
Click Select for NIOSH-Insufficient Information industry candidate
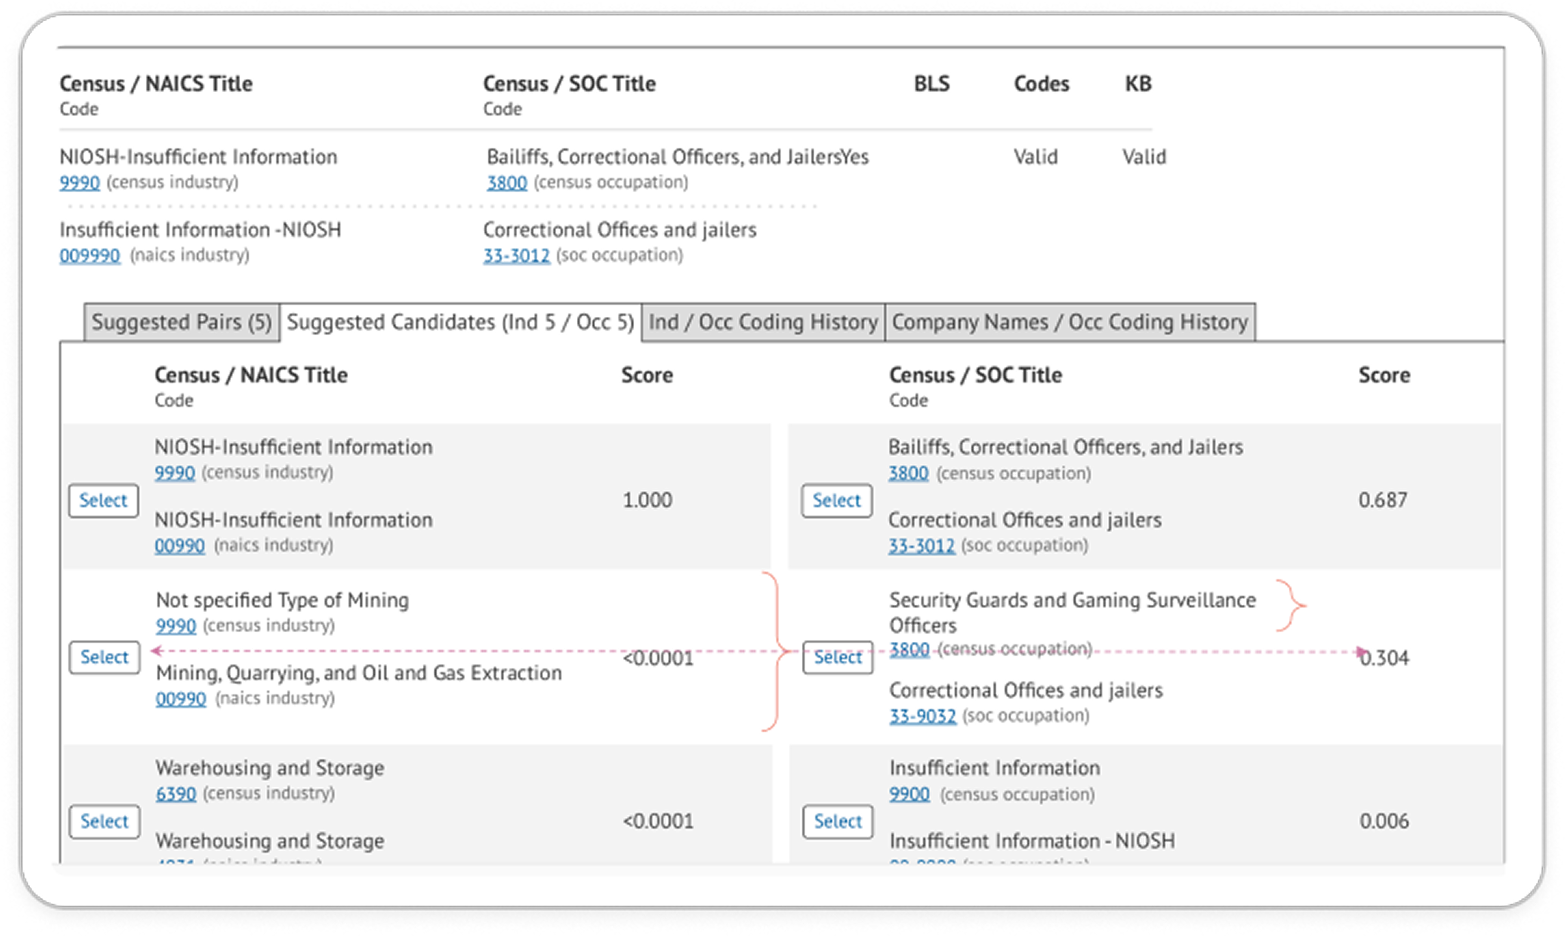click(104, 501)
